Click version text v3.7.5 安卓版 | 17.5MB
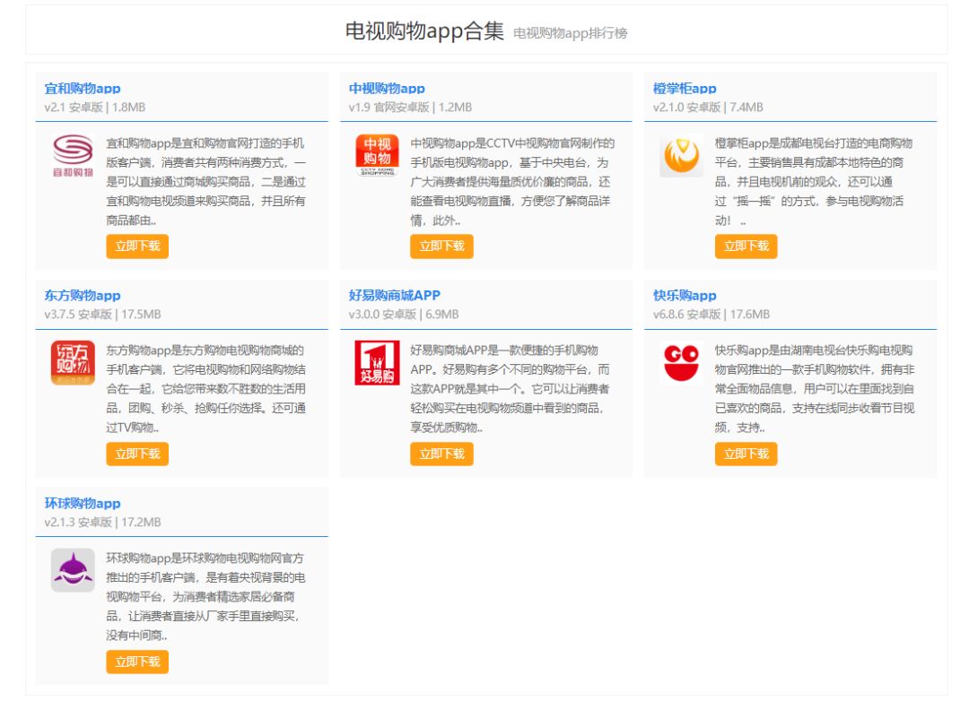969x701 pixels. coord(102,315)
